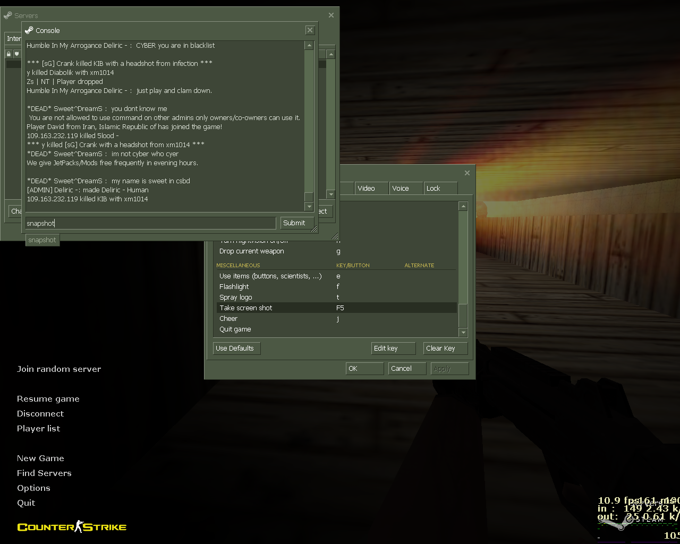The width and height of the screenshot is (680, 544).
Task: Click Cancel in the Options dialog
Action: tap(407, 369)
